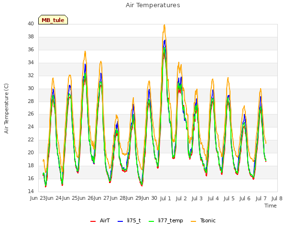Click the green li77_temp legend swatch
This screenshot has width=306, height=230.
click(x=152, y=221)
